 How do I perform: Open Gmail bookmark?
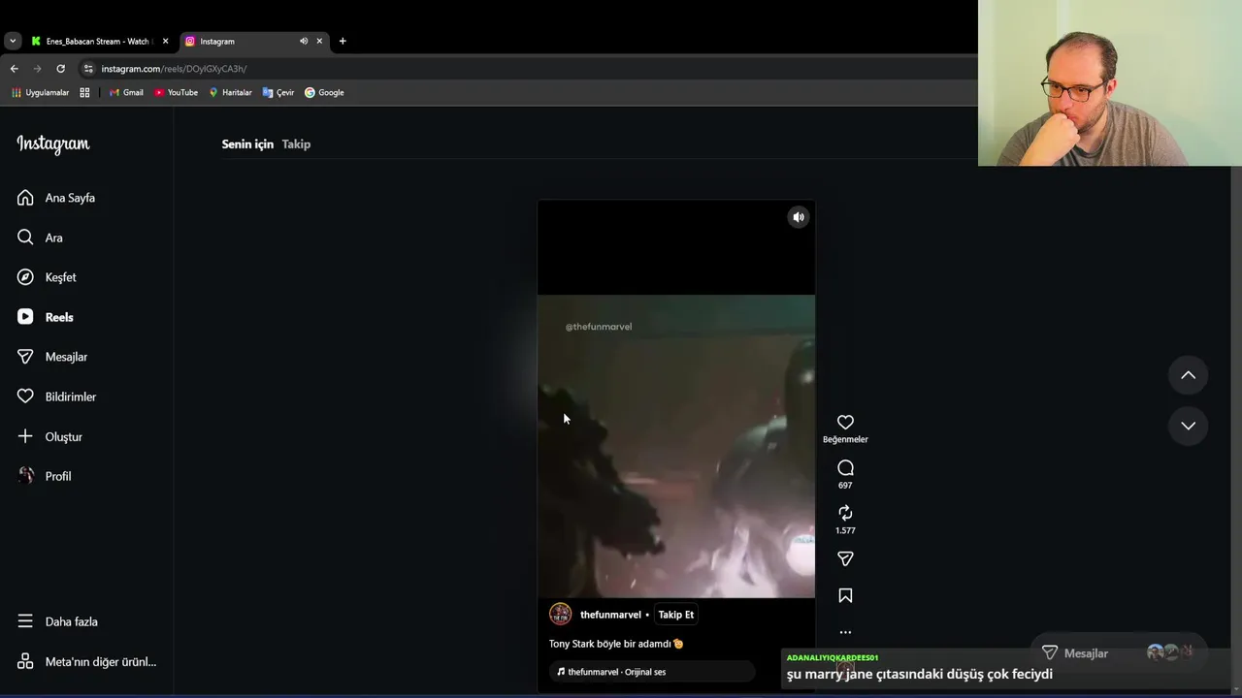click(x=126, y=92)
